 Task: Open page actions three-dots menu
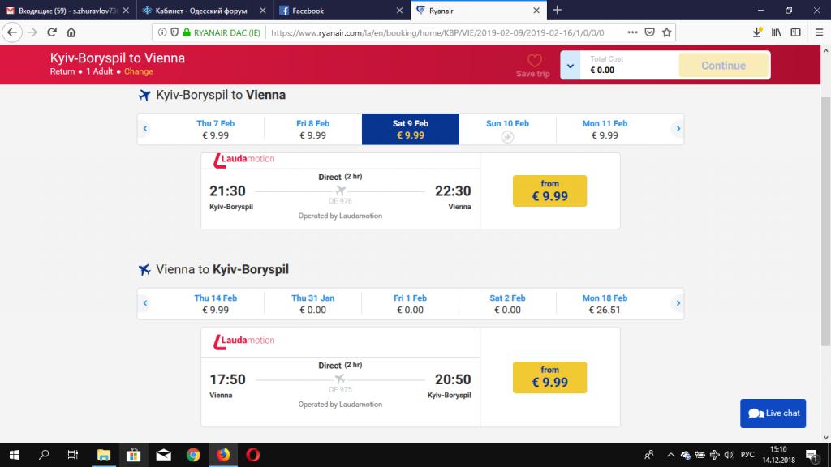632,32
